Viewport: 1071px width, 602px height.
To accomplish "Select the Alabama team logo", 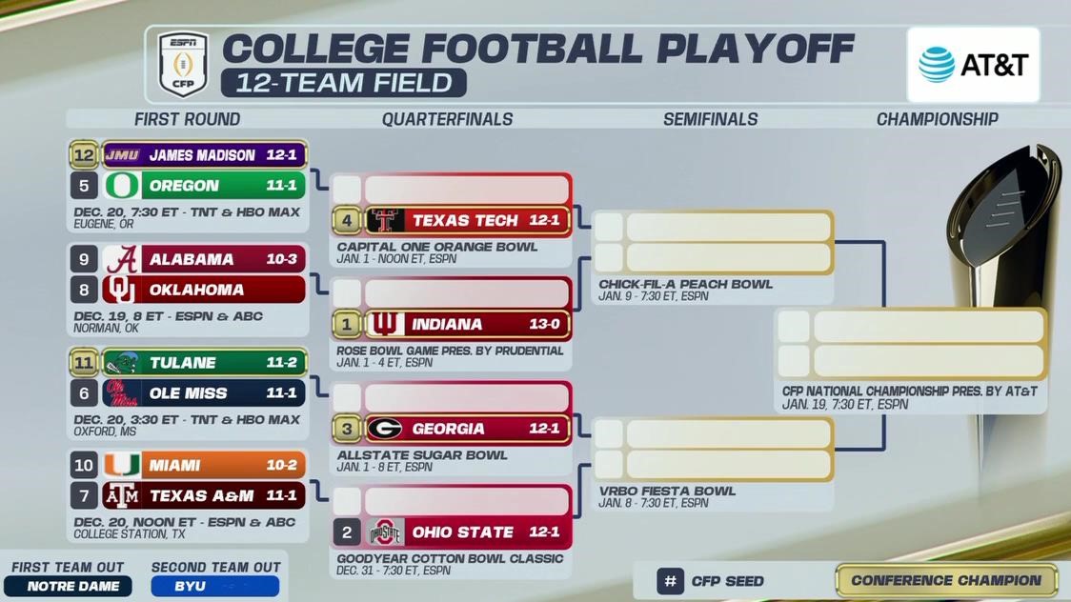I will pos(122,259).
